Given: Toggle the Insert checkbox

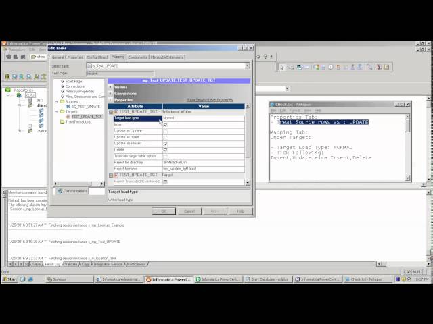Looking at the screenshot, I should coord(165,125).
